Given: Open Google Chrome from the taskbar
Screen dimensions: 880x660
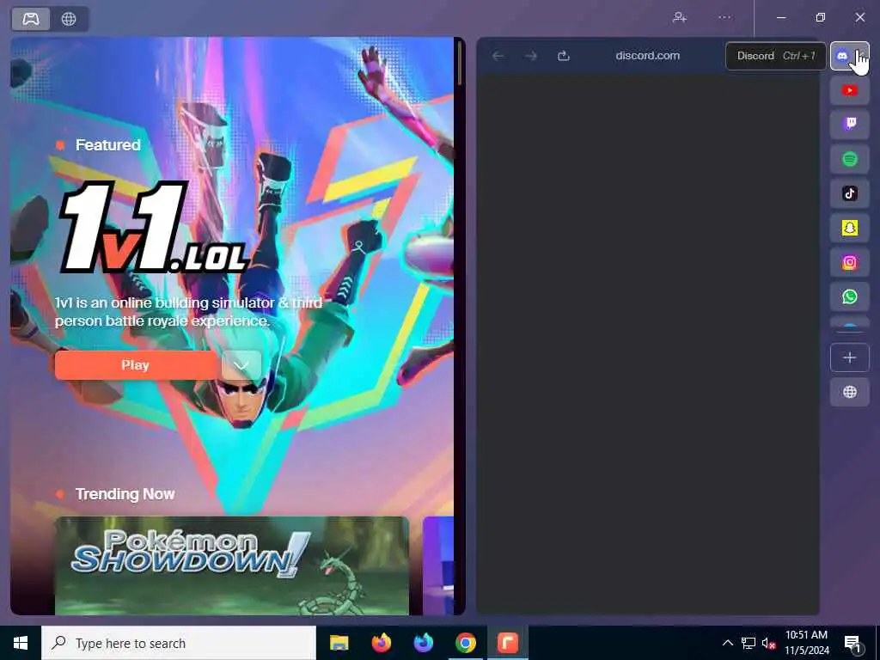Looking at the screenshot, I should [x=466, y=643].
